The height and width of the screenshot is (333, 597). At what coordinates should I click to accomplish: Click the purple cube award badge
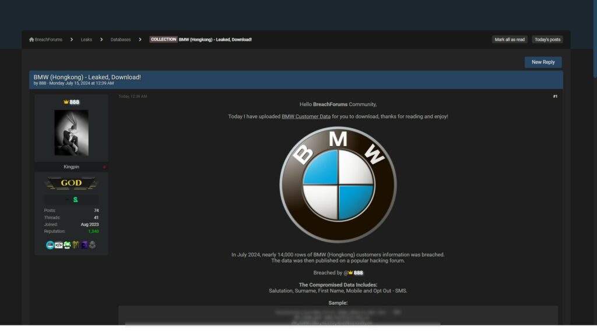[x=84, y=245]
